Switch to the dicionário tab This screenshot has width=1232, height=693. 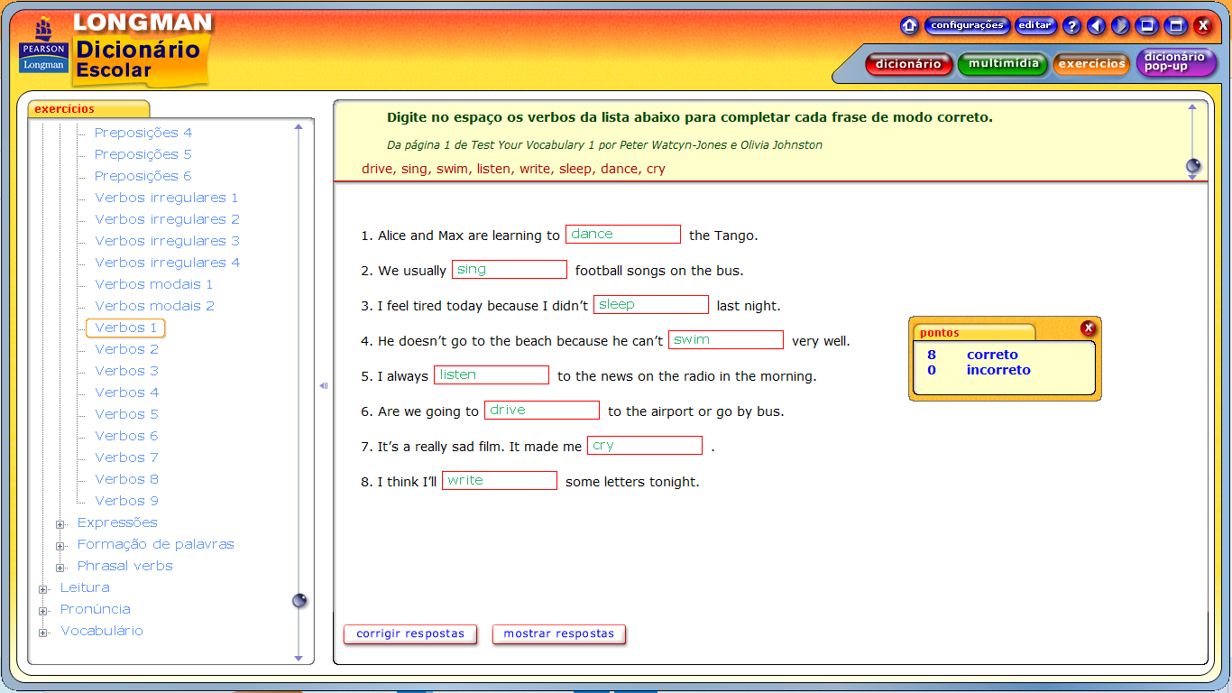click(908, 64)
